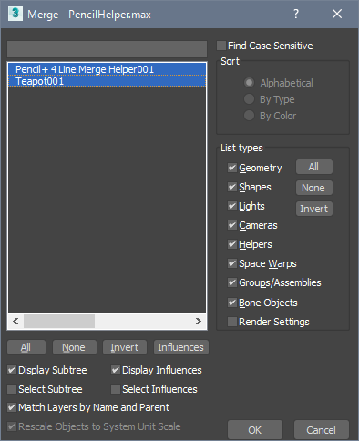Uncheck Bone Objects list type

(x=232, y=303)
